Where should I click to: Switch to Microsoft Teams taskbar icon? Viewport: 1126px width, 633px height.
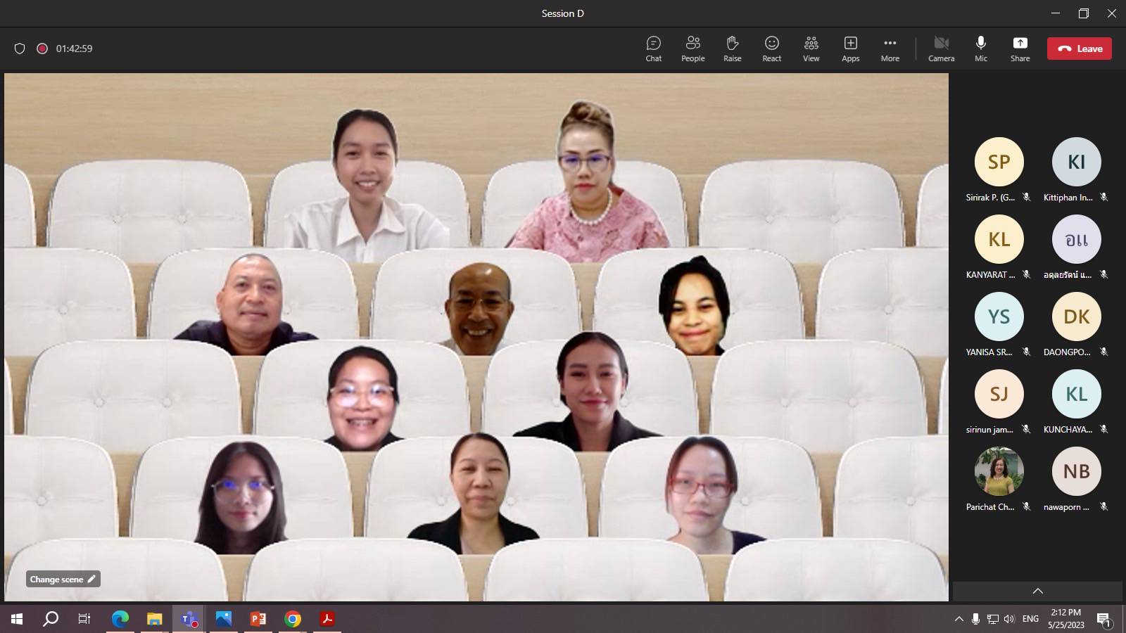pyautogui.click(x=189, y=619)
